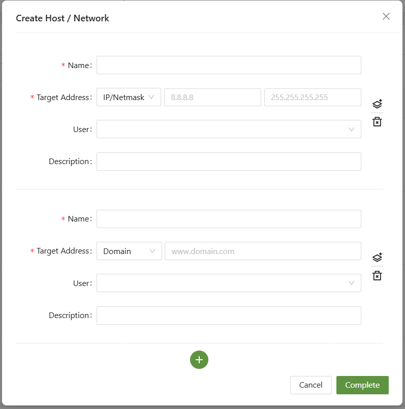405x409 pixels.
Task: Delete the second host entry with trash icon
Action: pos(377,276)
